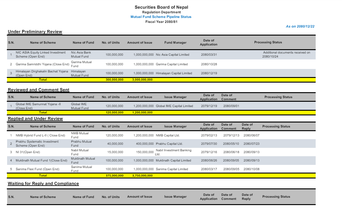
Task: Click the Global IME Samunnat Yojana -II scheme
Action: pos(38,106)
